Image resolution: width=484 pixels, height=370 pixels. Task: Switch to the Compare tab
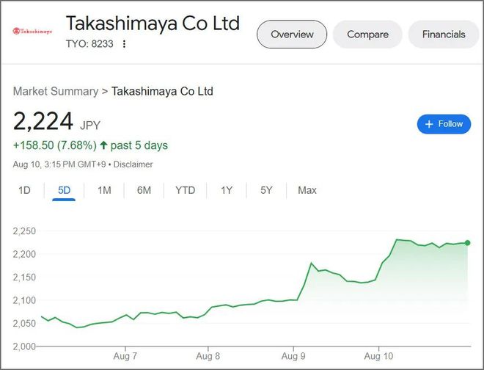tap(367, 35)
